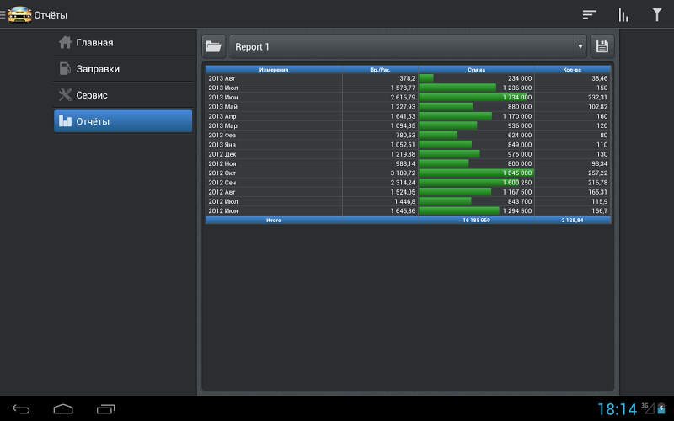Screen dimensions: 674x421
Task: Click sum 624 000
Action: point(520,136)
